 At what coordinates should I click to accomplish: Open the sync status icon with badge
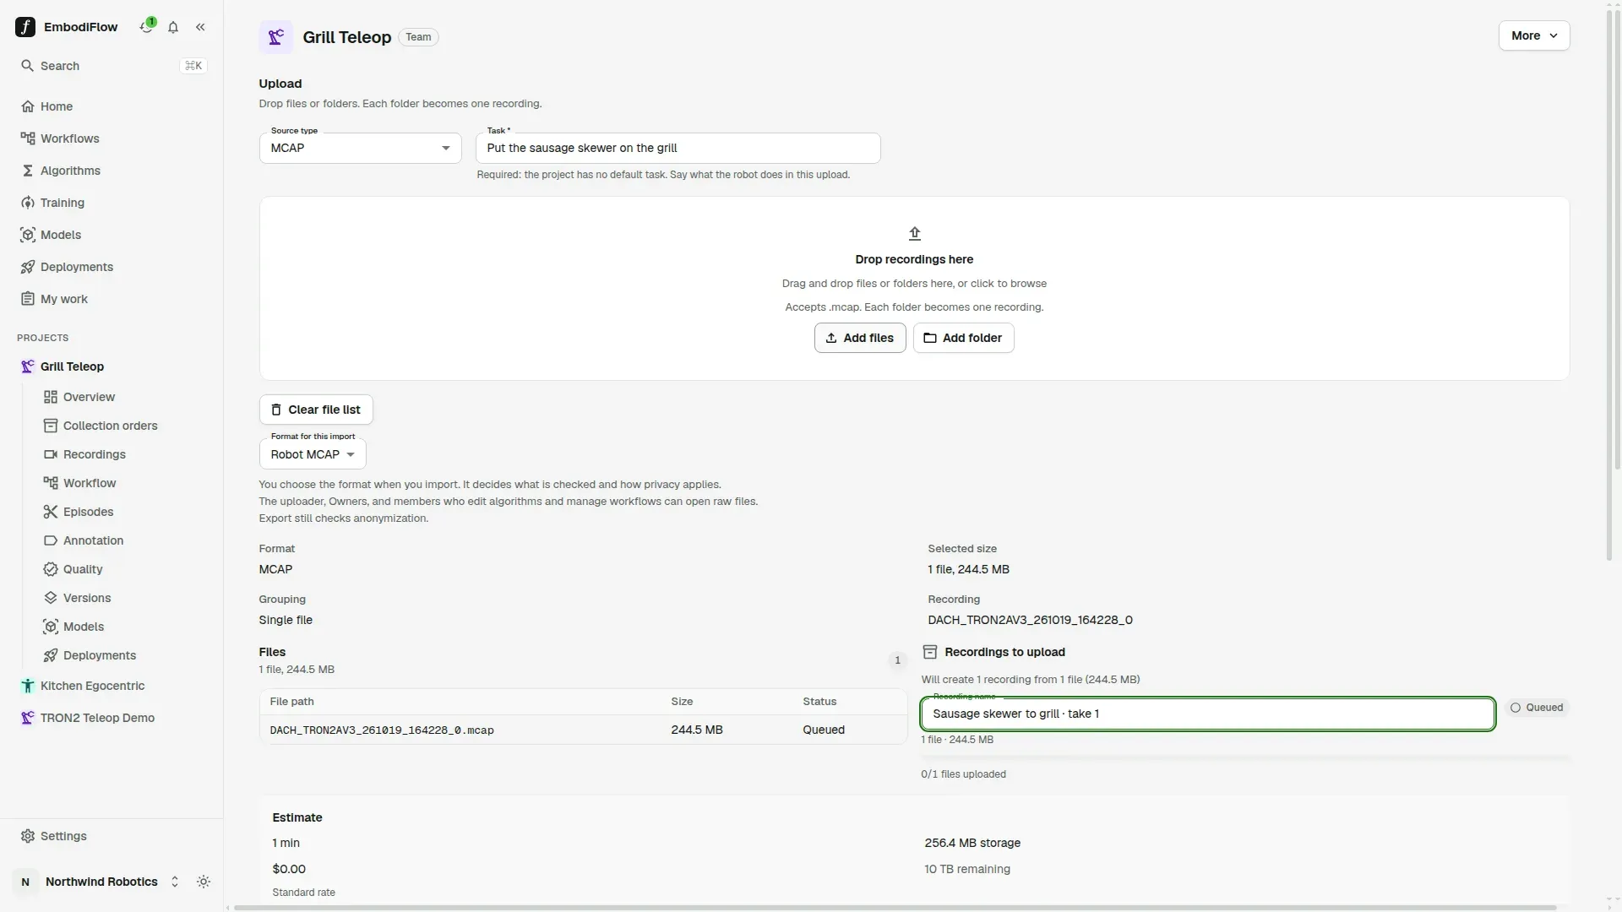click(147, 26)
